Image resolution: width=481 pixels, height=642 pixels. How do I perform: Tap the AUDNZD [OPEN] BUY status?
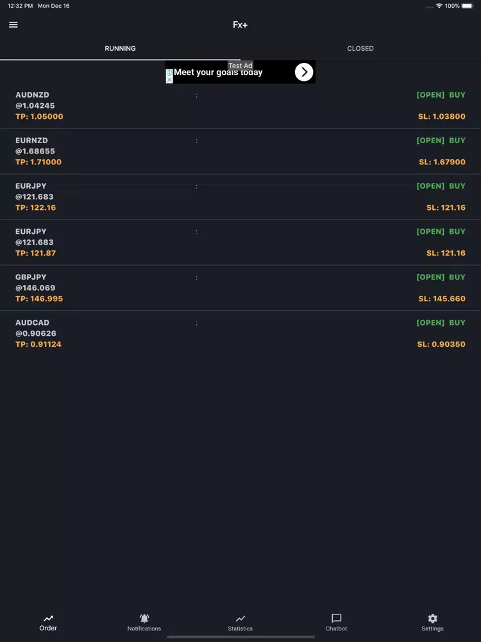(x=441, y=95)
